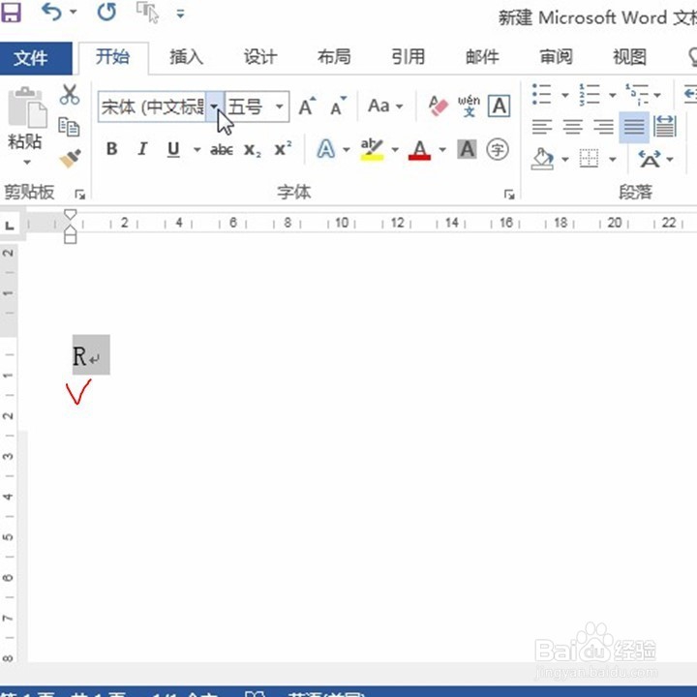Apply red font color
The height and width of the screenshot is (697, 697).
419,150
